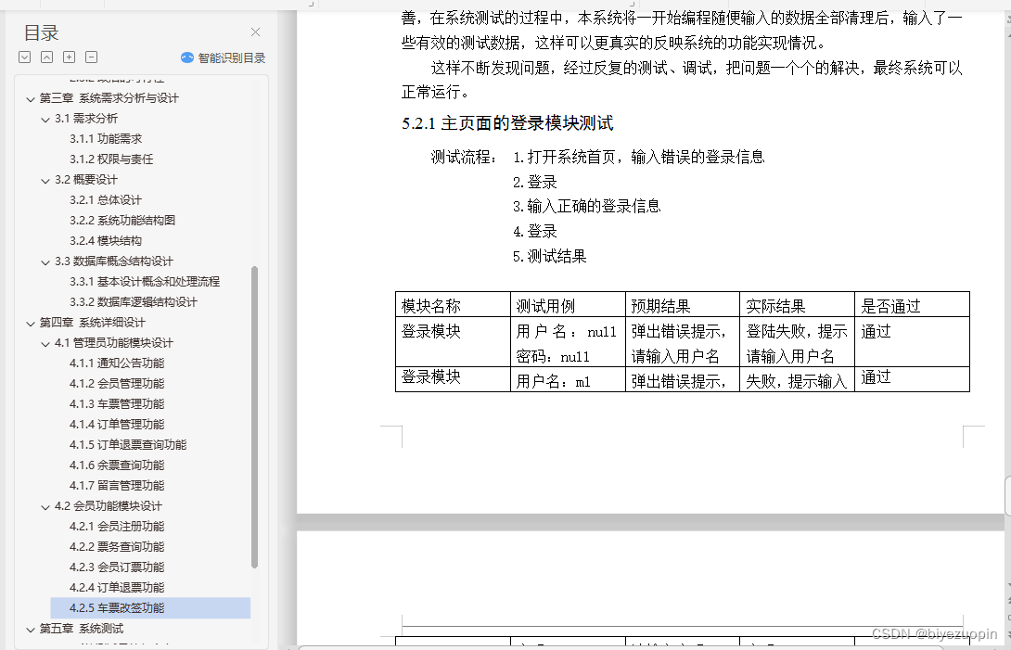Close the 目录 navigation panel
1011x650 pixels.
(255, 31)
